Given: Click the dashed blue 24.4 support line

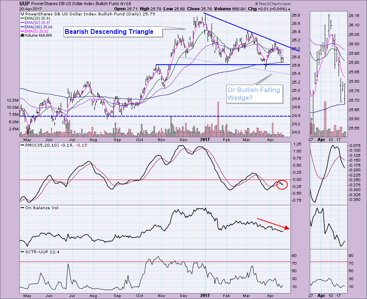Looking at the screenshot, I should tap(118, 116).
